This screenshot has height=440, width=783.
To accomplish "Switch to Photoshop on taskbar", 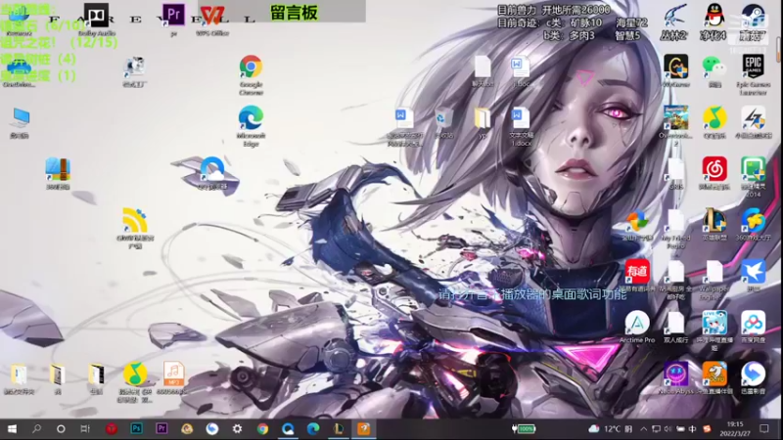I will [x=136, y=429].
